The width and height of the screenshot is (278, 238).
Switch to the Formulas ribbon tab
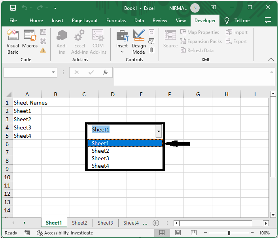[x=116, y=21]
